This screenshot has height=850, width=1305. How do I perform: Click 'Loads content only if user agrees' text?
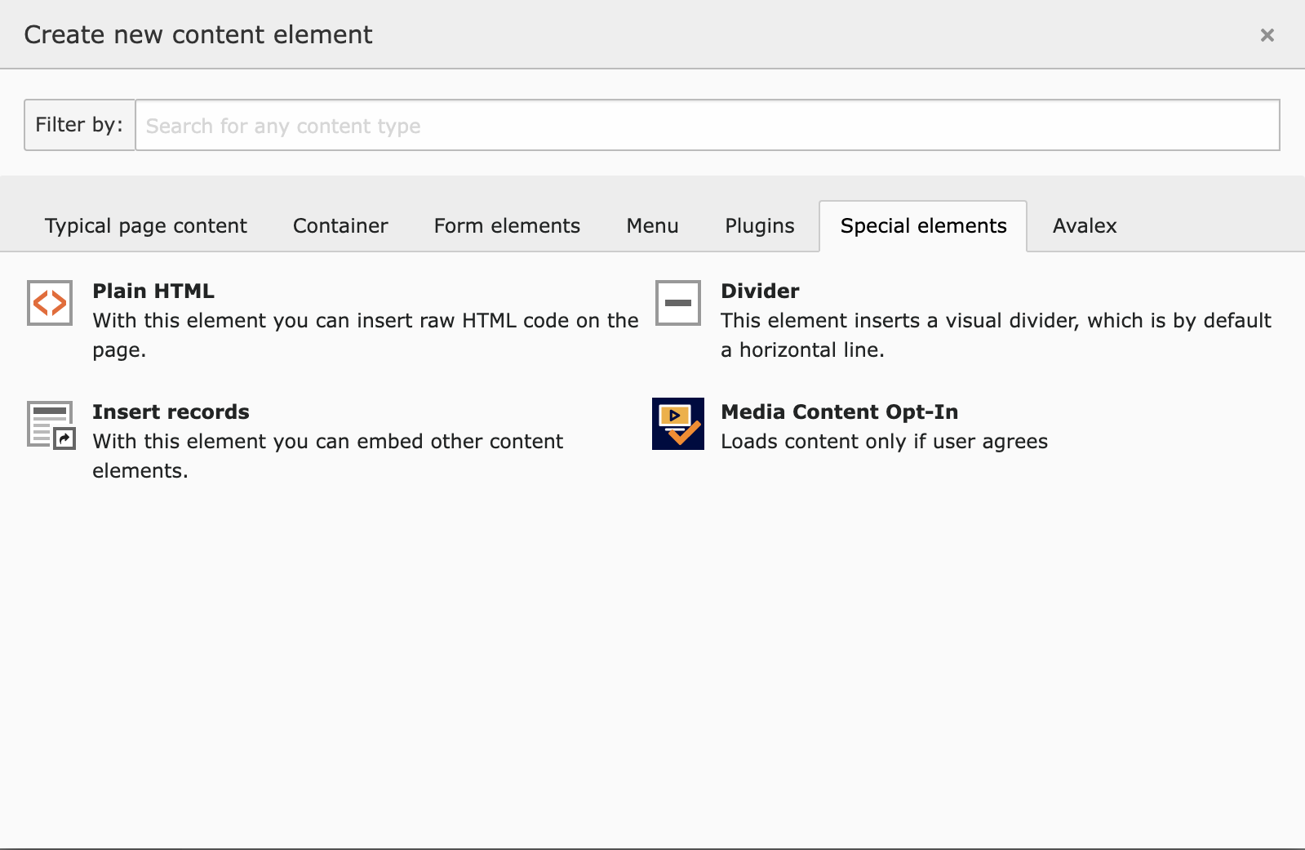tap(884, 442)
